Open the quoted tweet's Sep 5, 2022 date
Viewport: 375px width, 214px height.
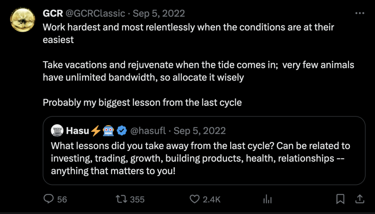click(x=200, y=131)
